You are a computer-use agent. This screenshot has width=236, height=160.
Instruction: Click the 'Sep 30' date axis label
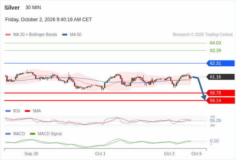tap(31, 154)
